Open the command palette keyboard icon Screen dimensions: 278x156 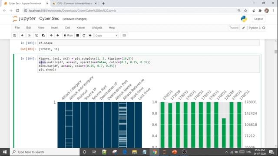[x=124, y=36]
